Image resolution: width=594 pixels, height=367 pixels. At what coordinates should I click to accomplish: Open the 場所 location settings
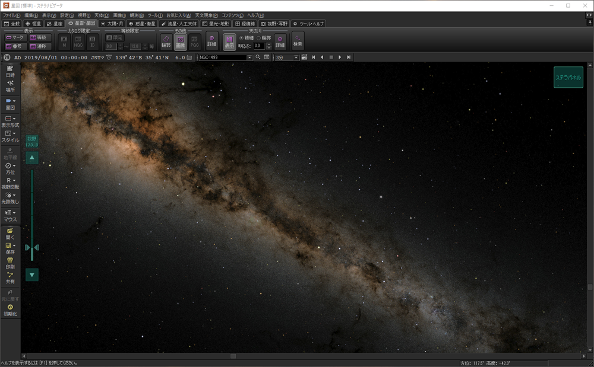coord(10,85)
